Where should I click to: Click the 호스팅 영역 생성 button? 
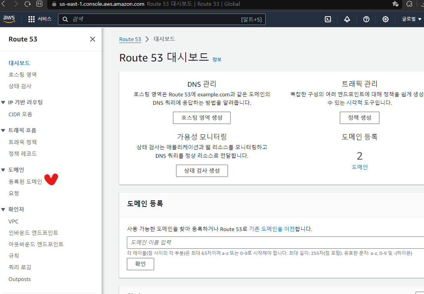(x=202, y=118)
